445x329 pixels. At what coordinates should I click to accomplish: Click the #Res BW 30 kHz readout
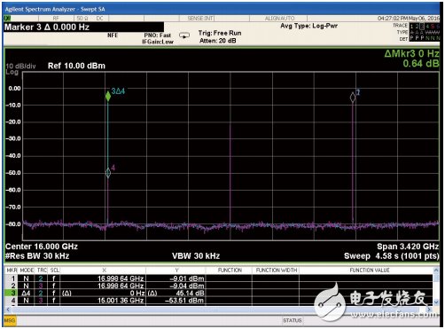pyautogui.click(x=37, y=256)
